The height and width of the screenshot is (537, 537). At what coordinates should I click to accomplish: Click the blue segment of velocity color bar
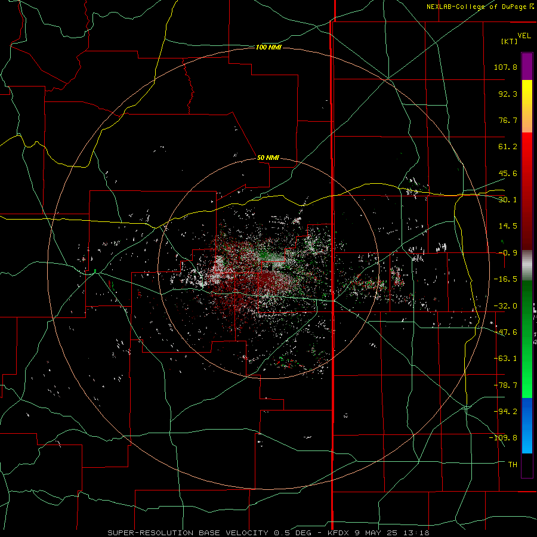[527, 425]
